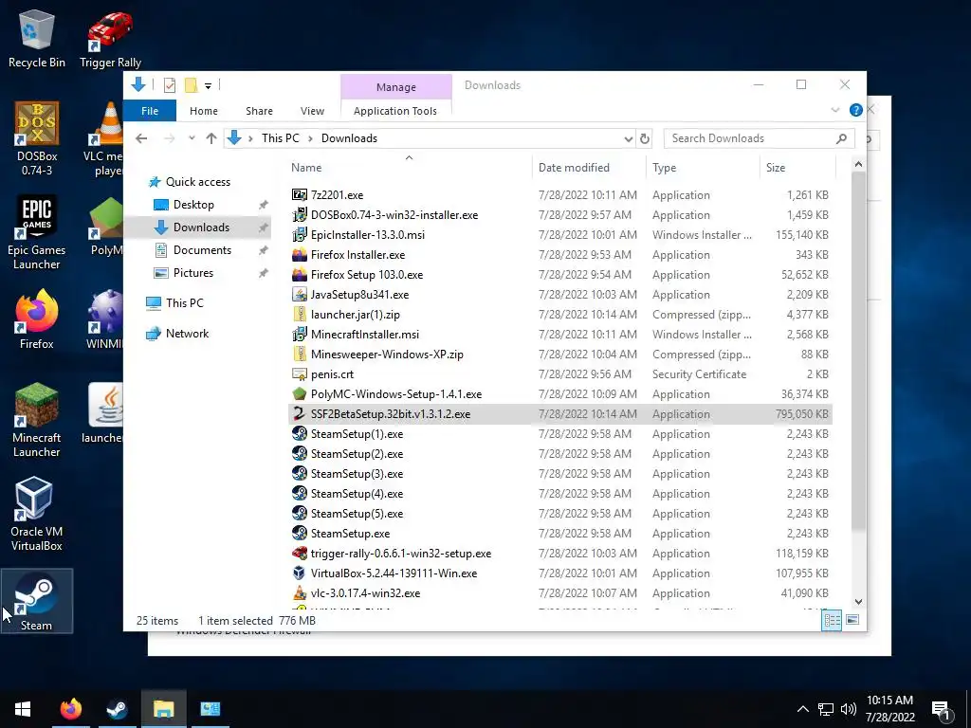Image resolution: width=971 pixels, height=728 pixels.
Task: Click the file list vertical scrollbar
Action: click(858, 351)
